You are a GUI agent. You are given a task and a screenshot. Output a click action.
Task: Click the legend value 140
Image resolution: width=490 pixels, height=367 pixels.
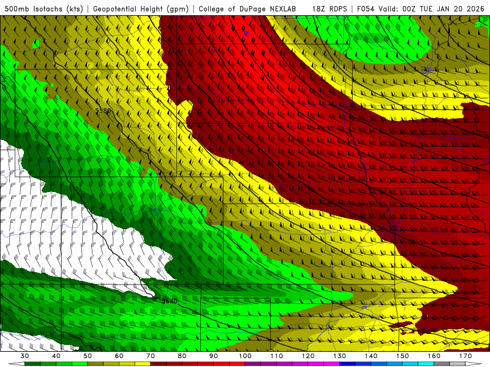coord(371,356)
